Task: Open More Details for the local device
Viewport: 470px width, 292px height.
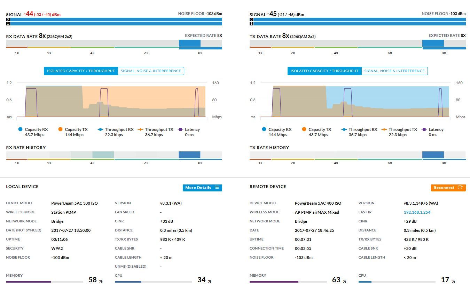Action: 198,188
